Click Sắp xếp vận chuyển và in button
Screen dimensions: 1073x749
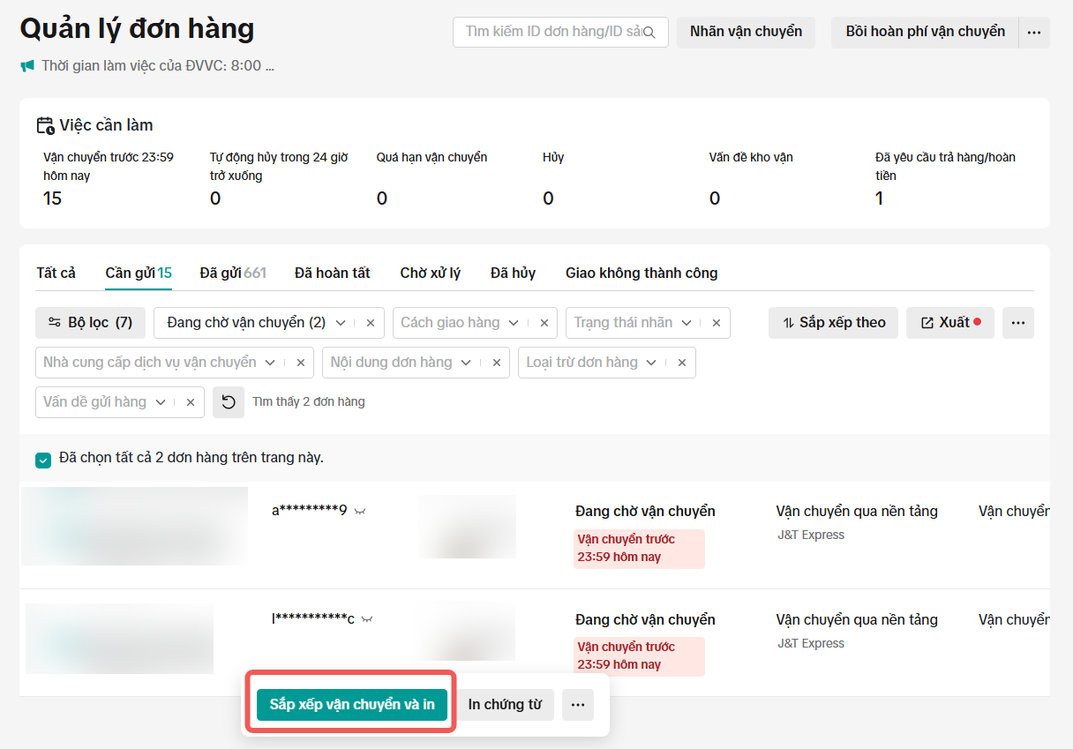tap(352, 705)
